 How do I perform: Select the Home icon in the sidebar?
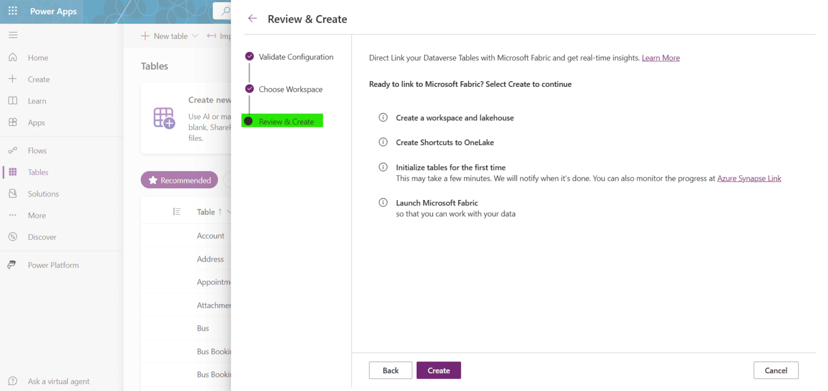tap(13, 57)
